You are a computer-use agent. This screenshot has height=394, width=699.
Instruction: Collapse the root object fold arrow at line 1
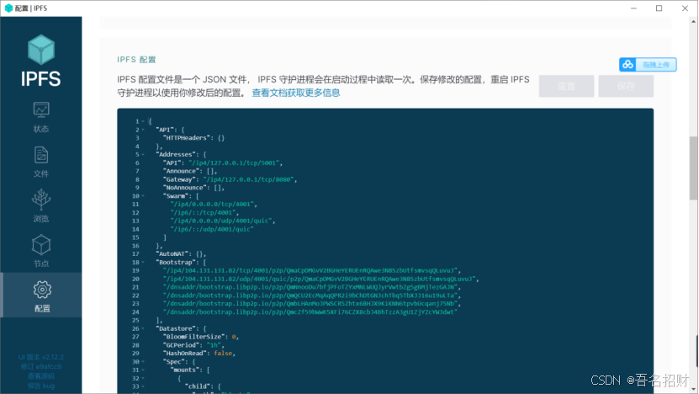pyautogui.click(x=143, y=121)
